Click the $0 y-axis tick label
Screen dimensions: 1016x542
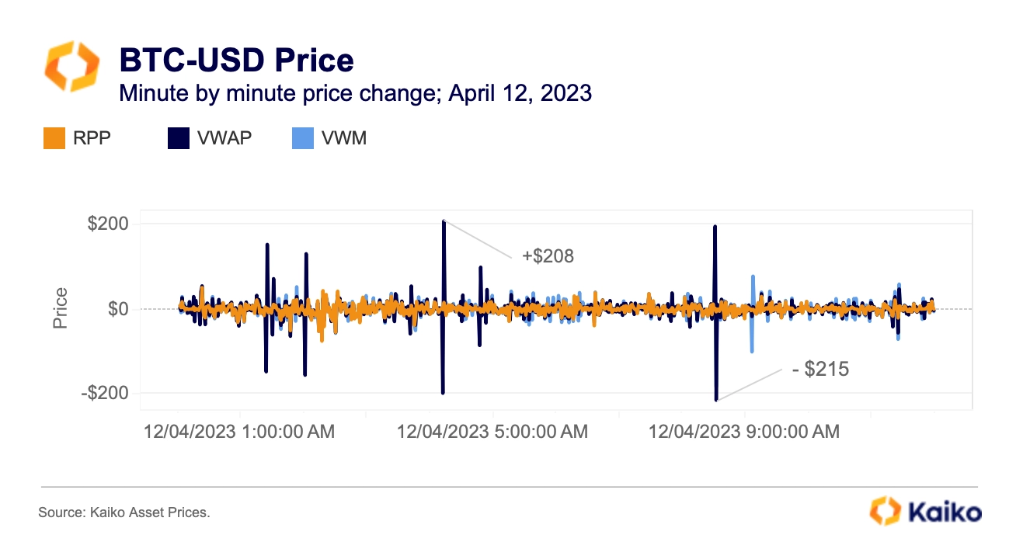pos(119,309)
